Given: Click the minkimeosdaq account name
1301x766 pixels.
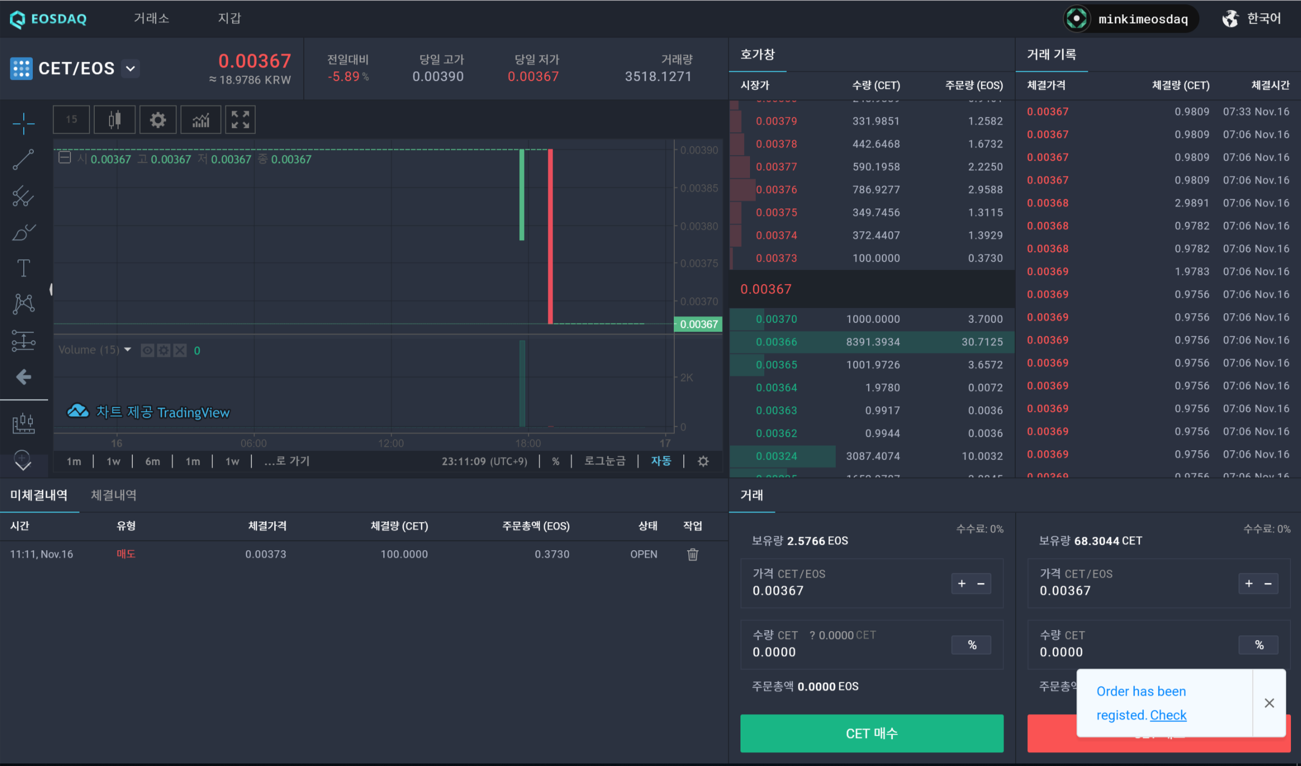Looking at the screenshot, I should (1143, 19).
